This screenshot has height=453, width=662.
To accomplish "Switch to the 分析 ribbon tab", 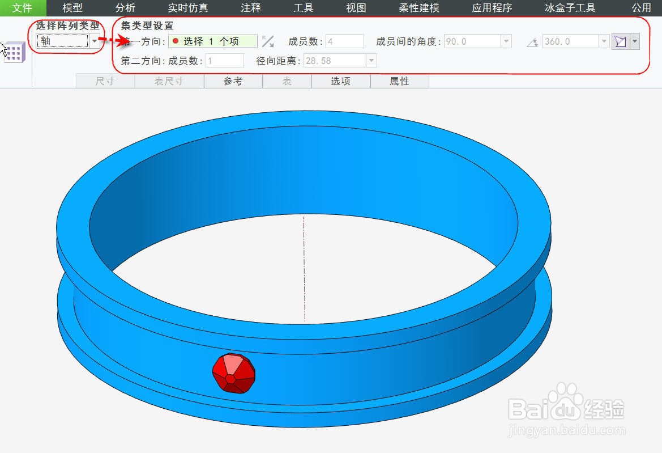I will point(125,8).
